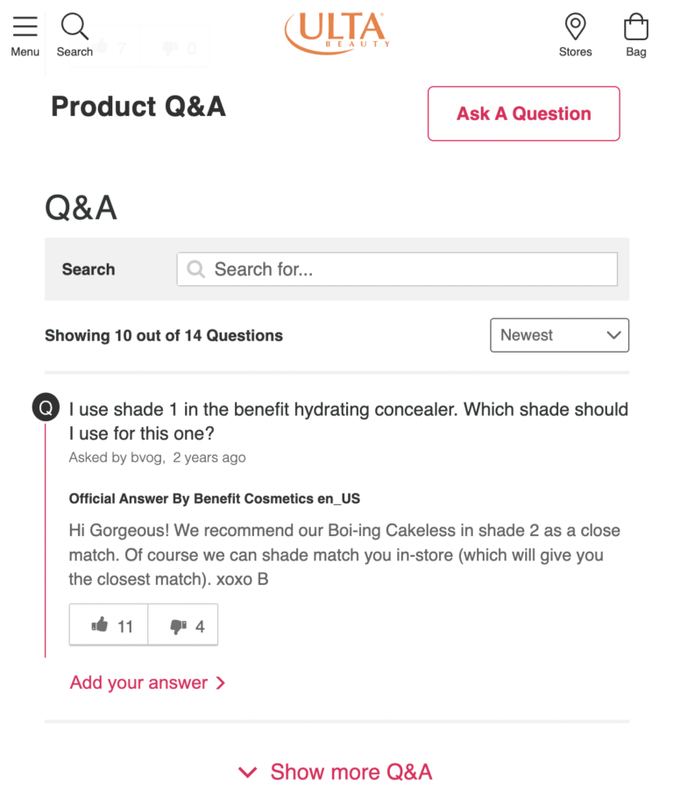Open the hamburger Menu icon
The image size is (673, 807).
point(25,26)
